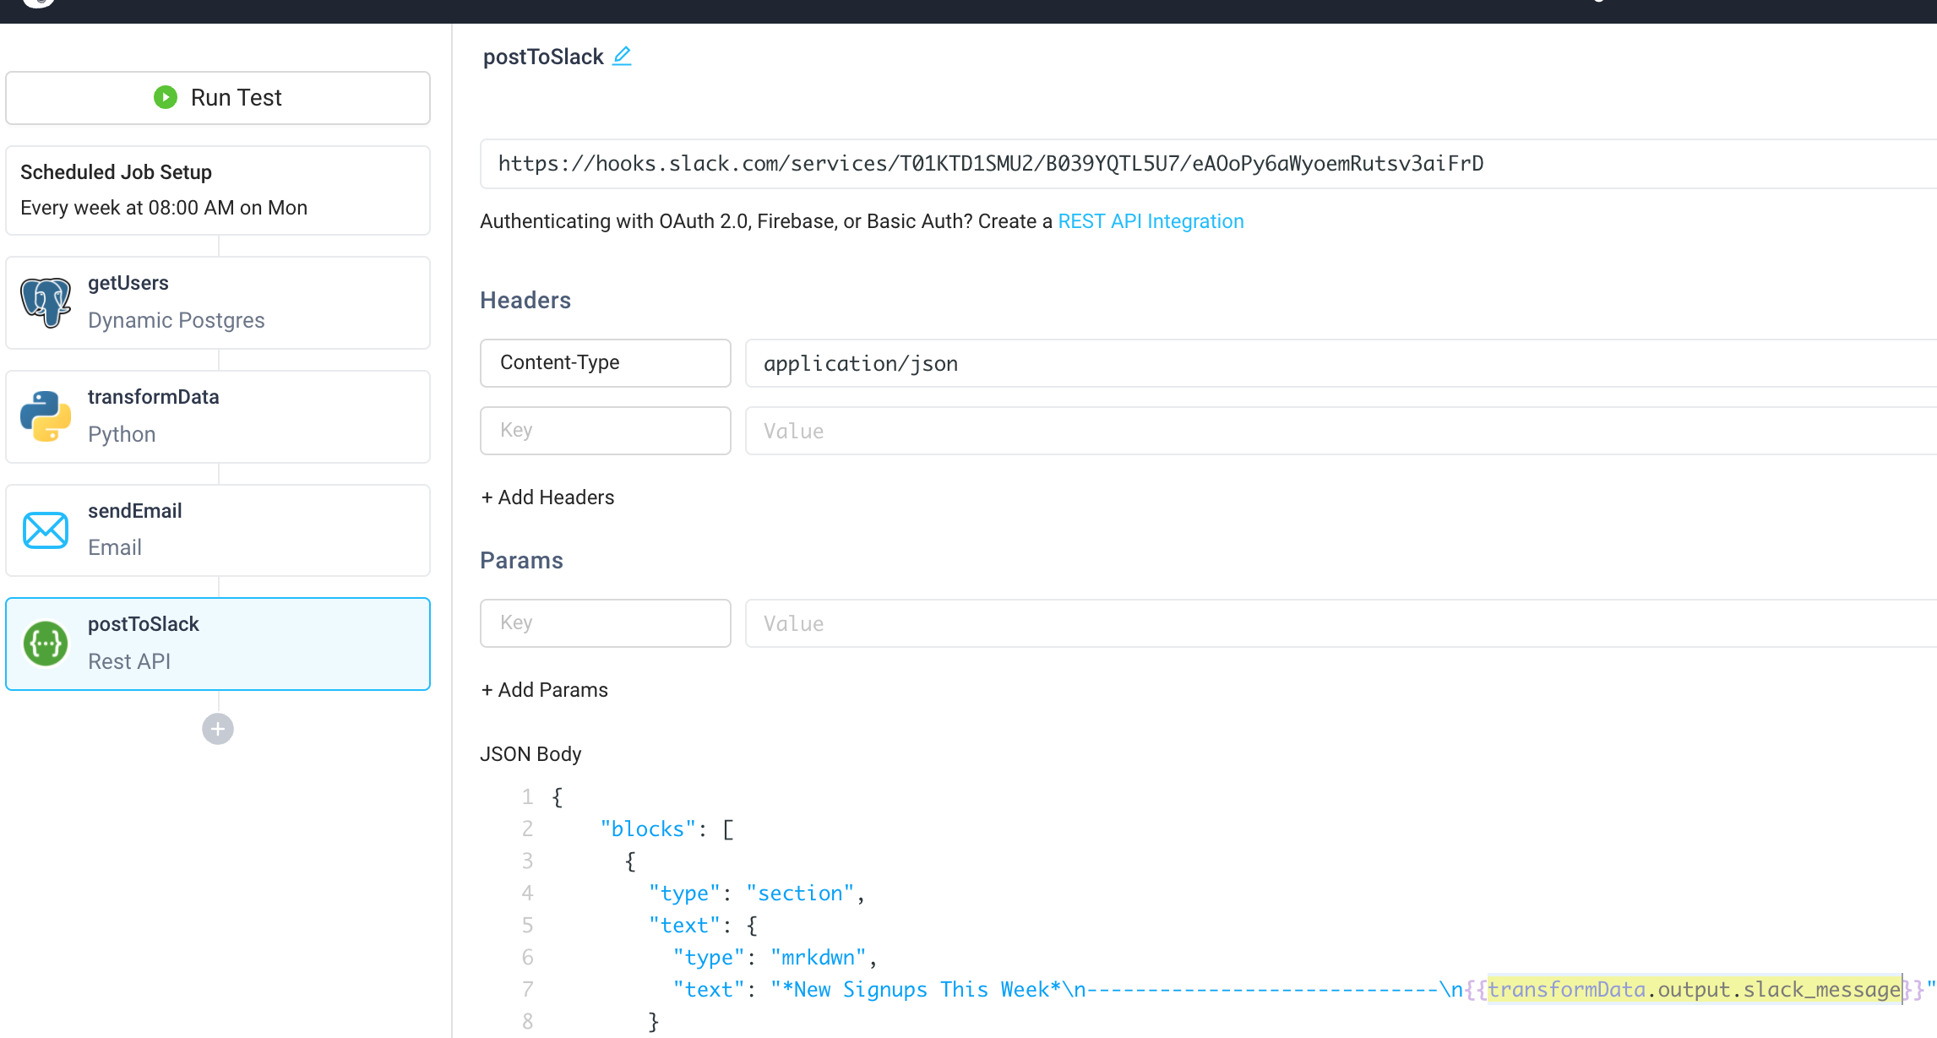Run the workflow test
The height and width of the screenshot is (1038, 1937).
coord(217,97)
